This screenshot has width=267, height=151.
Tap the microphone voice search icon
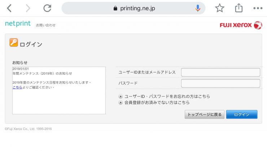click(198, 8)
